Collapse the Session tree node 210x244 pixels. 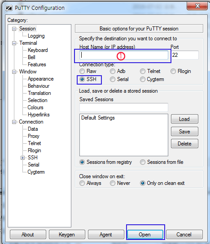point(14,29)
